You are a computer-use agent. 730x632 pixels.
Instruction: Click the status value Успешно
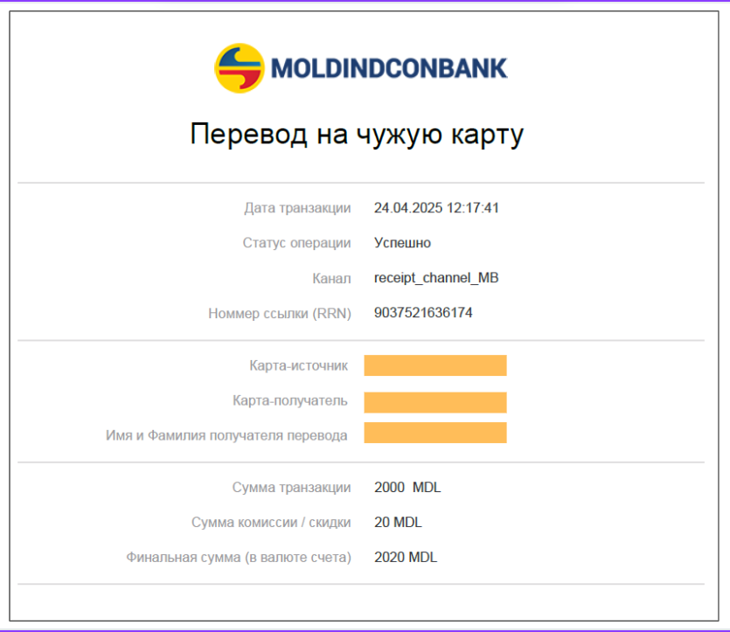402,243
